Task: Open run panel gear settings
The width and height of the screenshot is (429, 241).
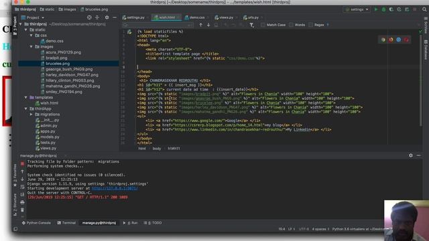Action: click(x=411, y=155)
